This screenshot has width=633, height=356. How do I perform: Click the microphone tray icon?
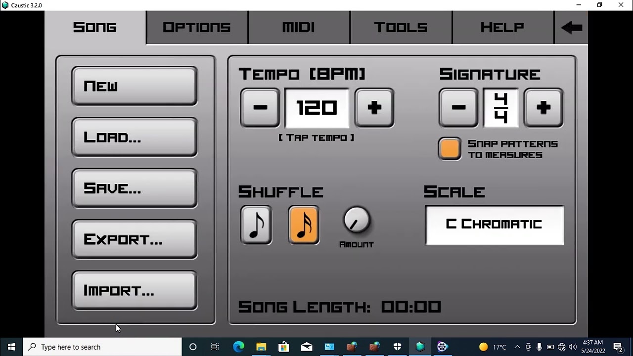pos(539,347)
